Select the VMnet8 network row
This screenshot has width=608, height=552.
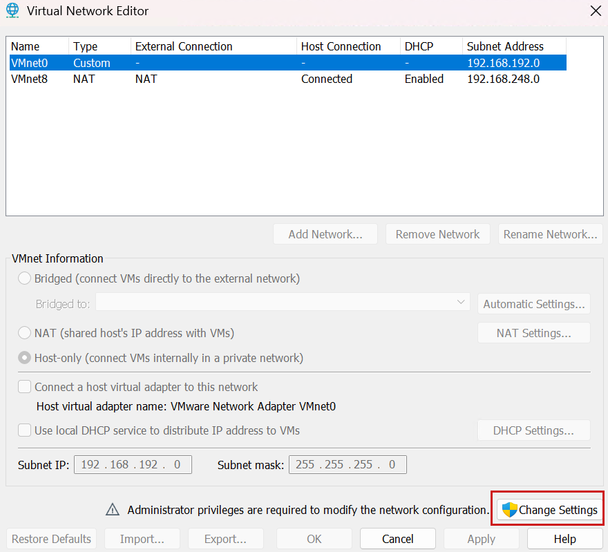pos(138,79)
